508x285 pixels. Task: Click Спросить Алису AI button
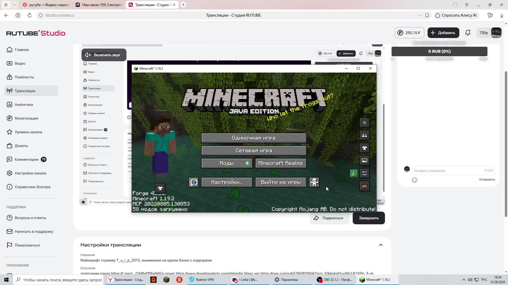click(456, 15)
